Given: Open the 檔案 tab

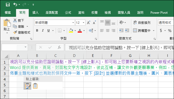Looking at the screenshot, I should tap(8, 13).
